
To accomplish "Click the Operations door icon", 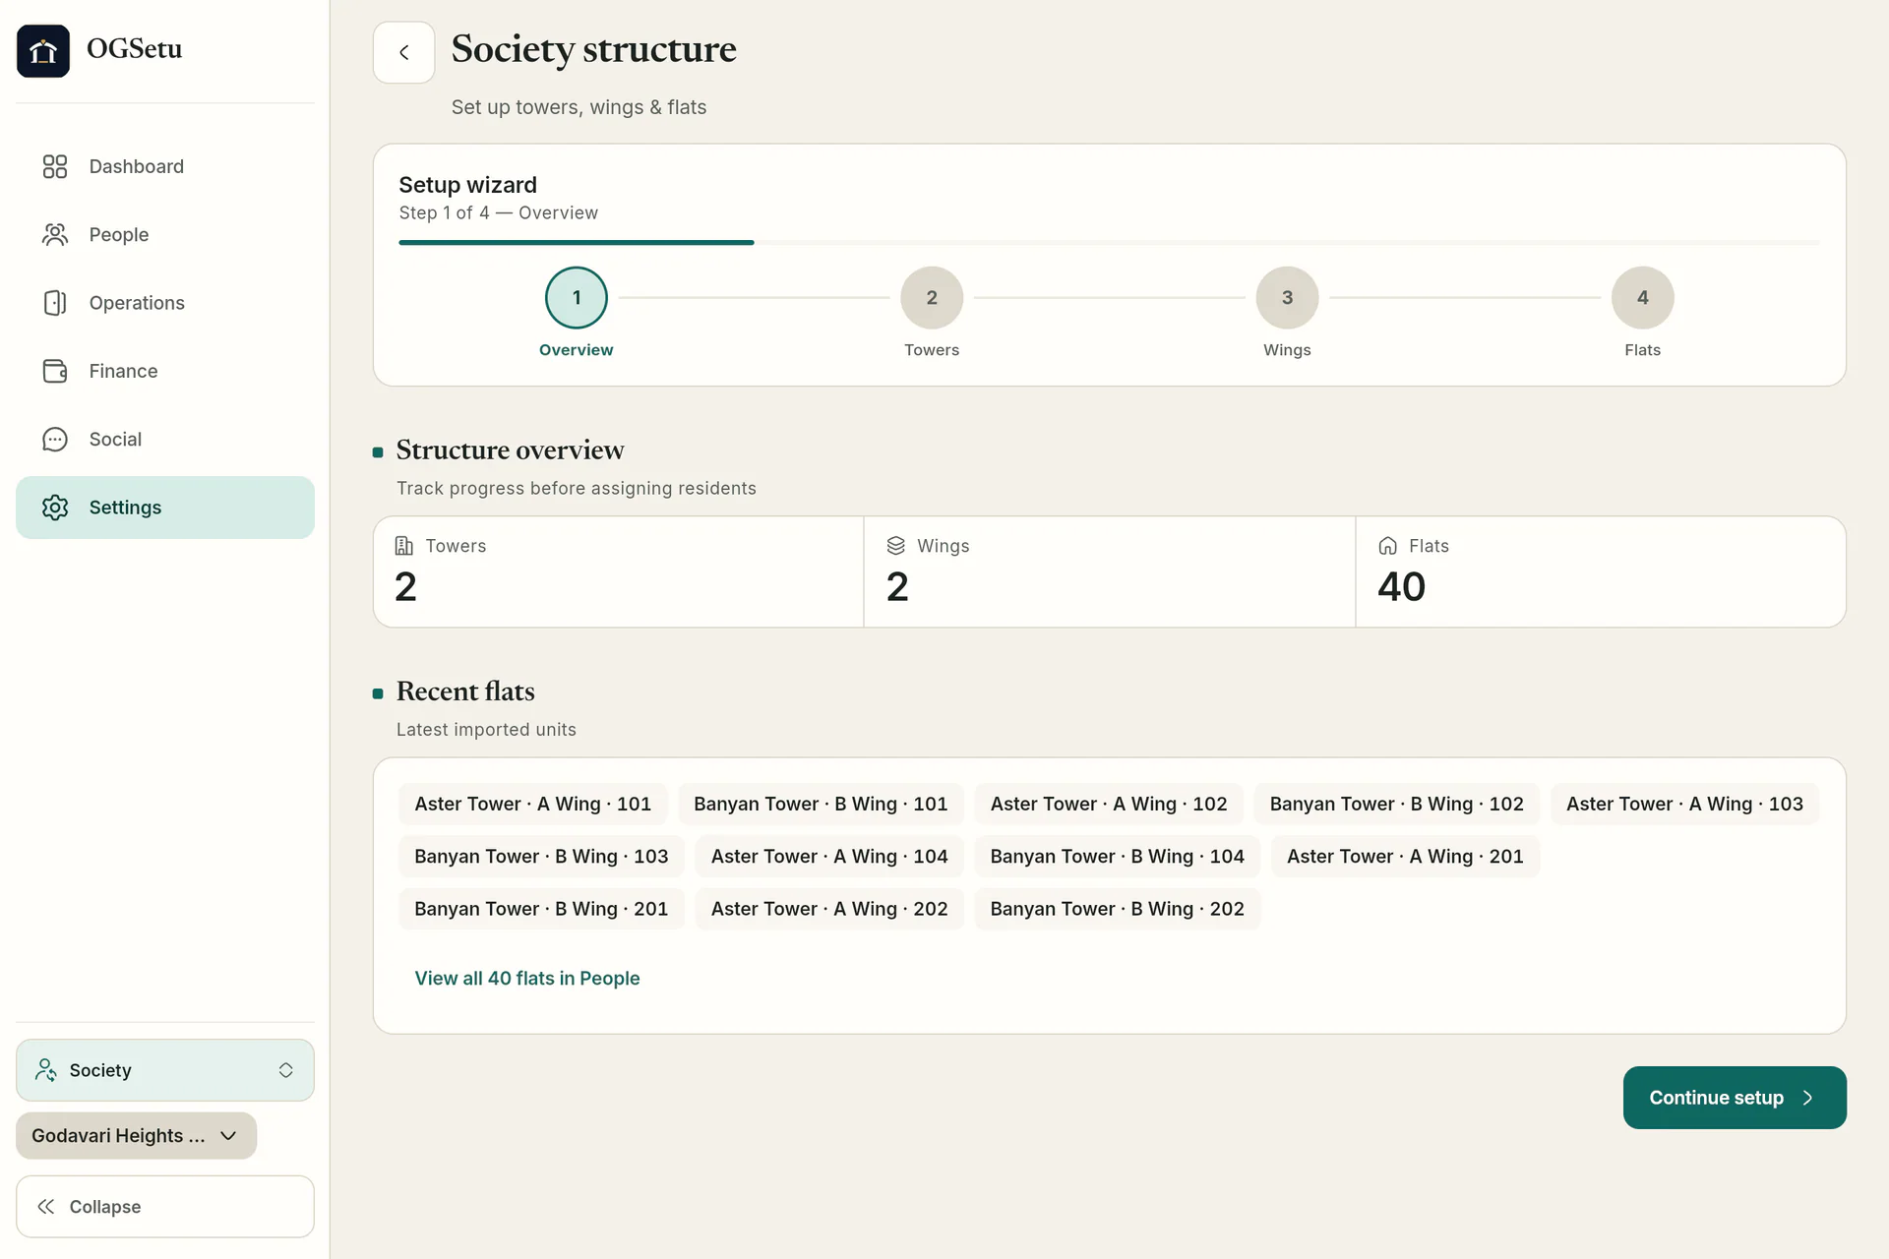I will pyautogui.click(x=55, y=303).
